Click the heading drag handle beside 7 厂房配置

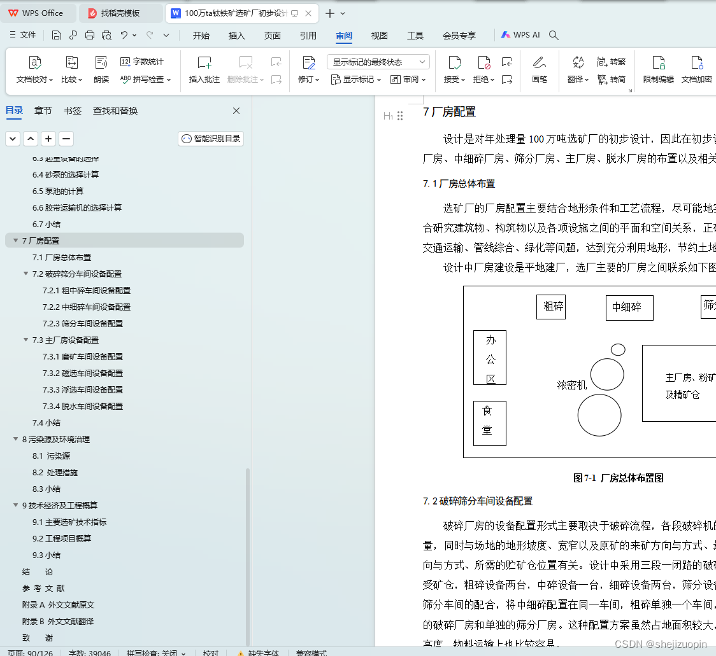pyautogui.click(x=400, y=116)
